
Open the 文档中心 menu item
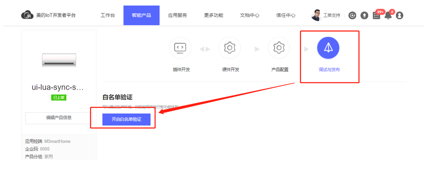(250, 15)
